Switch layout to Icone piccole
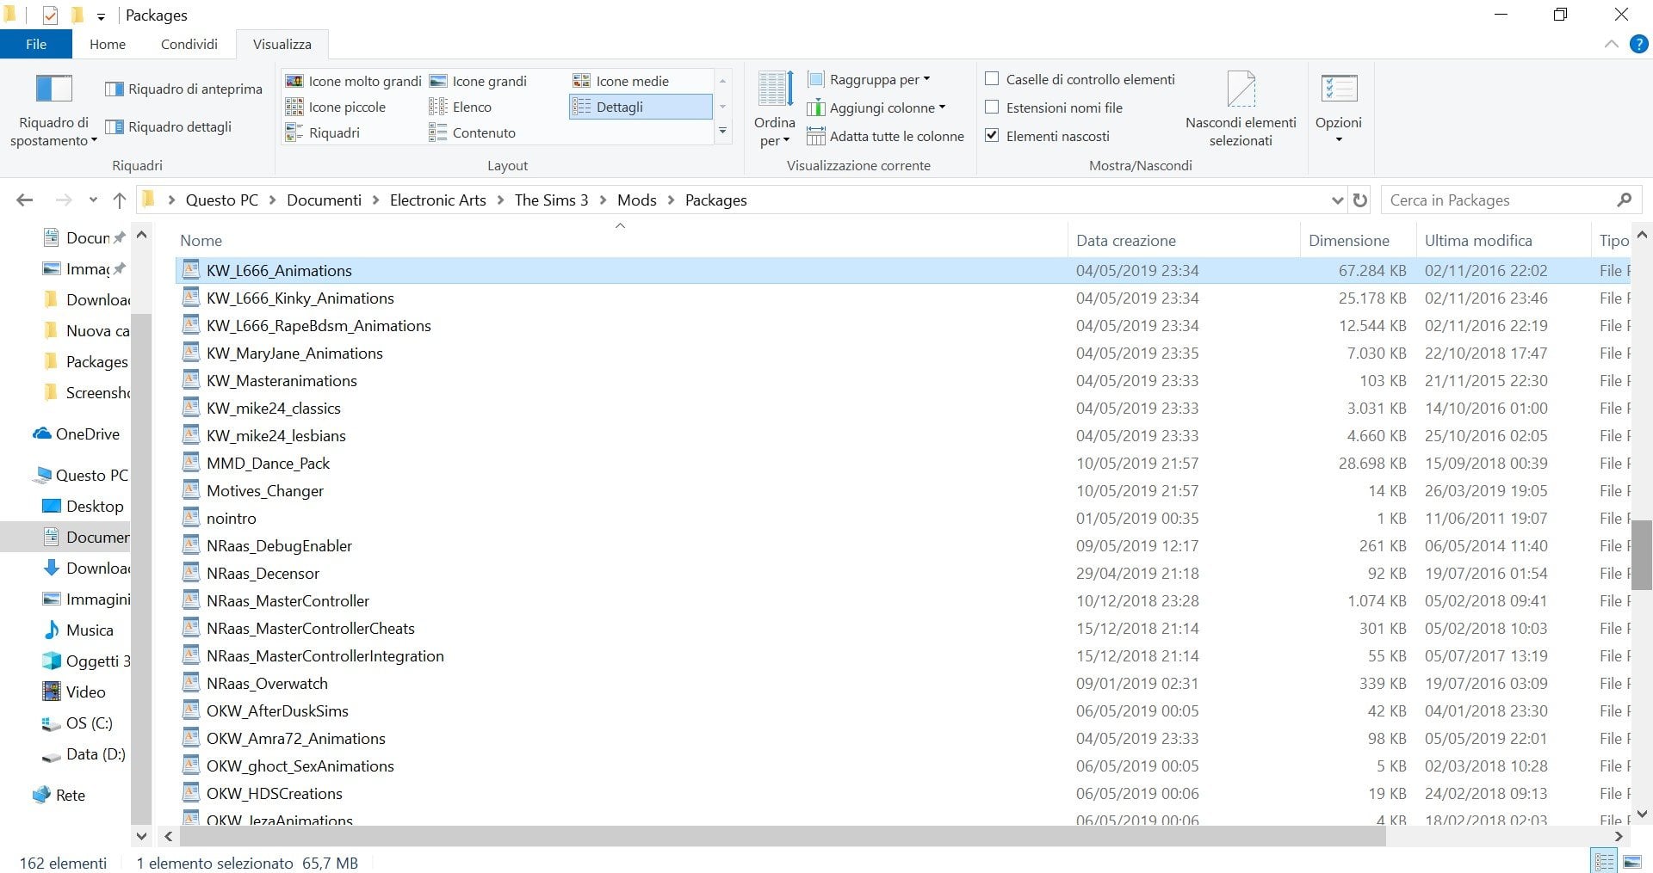The width and height of the screenshot is (1653, 873). [336, 107]
